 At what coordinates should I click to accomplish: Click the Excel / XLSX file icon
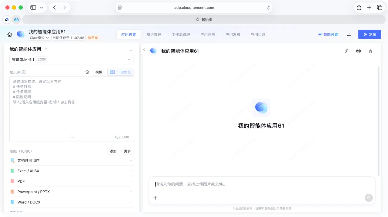click(12, 171)
